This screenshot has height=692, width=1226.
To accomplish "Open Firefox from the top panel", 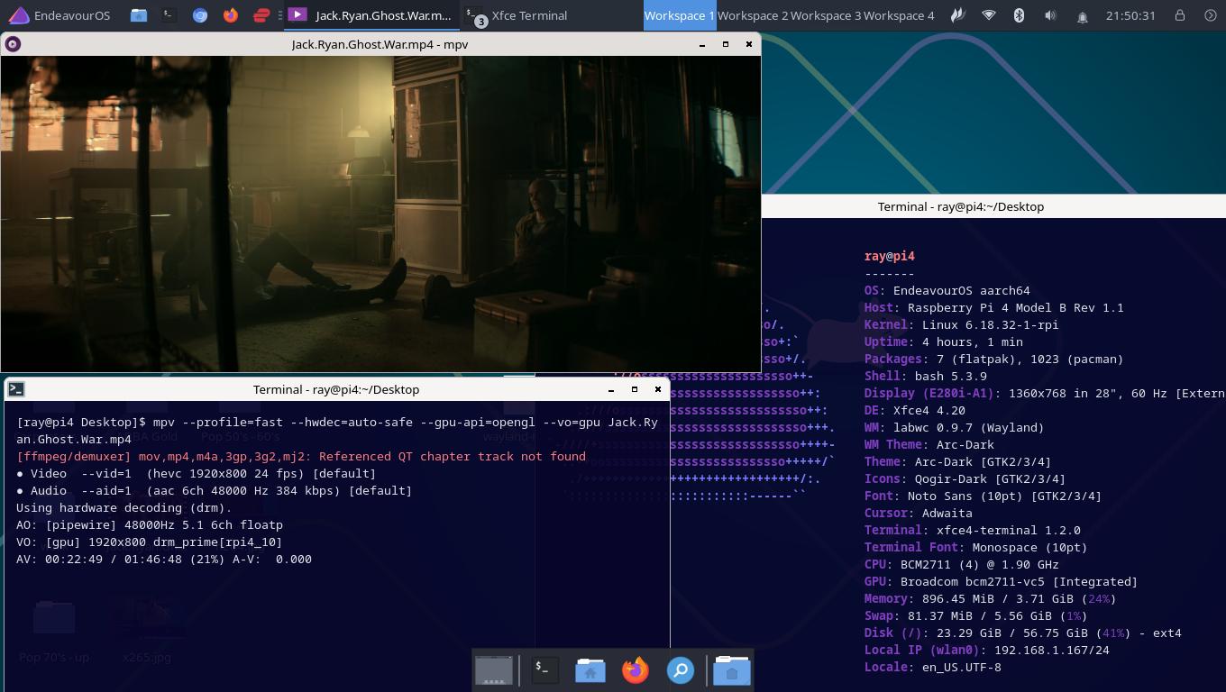I will tap(231, 15).
